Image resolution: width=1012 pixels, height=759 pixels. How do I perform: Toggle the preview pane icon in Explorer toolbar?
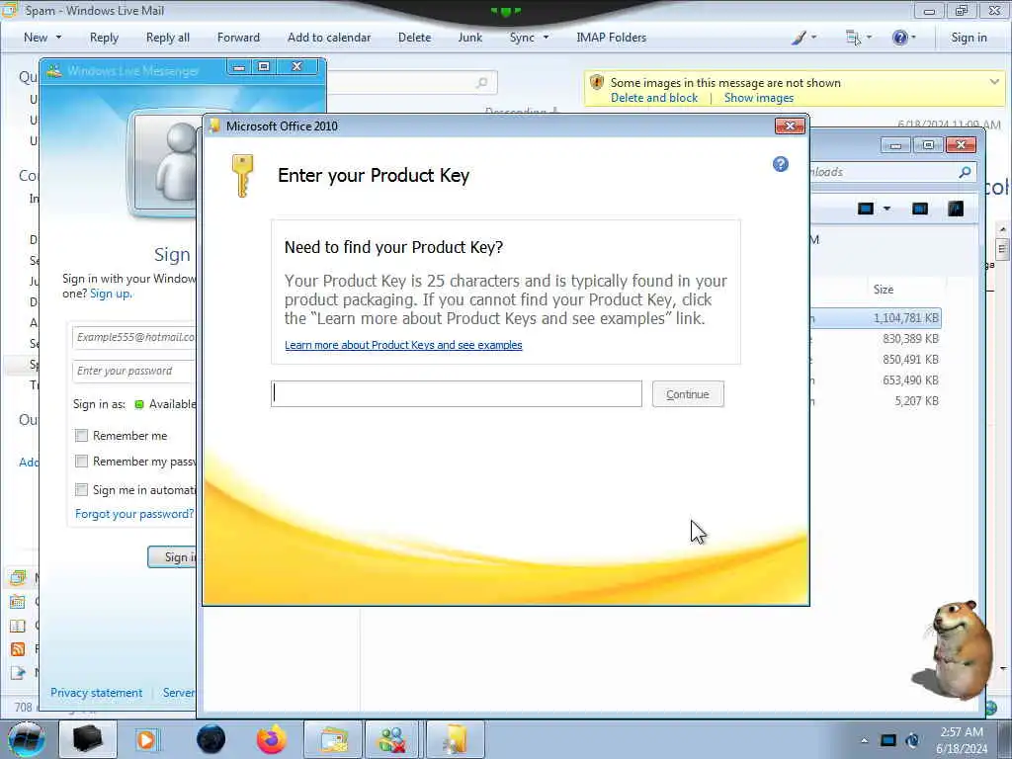pyautogui.click(x=920, y=209)
